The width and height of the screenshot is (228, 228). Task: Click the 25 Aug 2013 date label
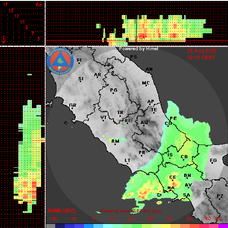pos(202,51)
